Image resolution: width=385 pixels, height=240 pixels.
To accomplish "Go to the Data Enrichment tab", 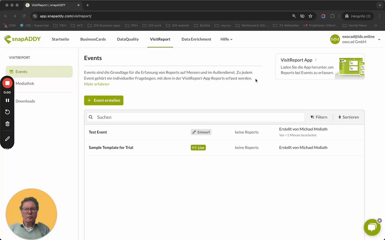I will point(196,39).
